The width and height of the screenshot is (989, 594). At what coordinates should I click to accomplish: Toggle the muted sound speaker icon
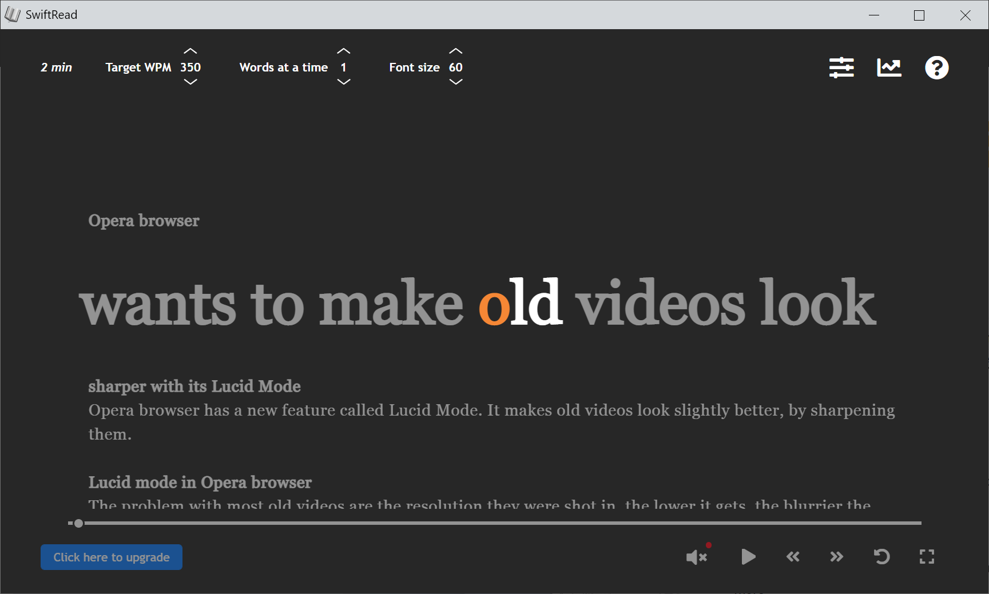698,556
